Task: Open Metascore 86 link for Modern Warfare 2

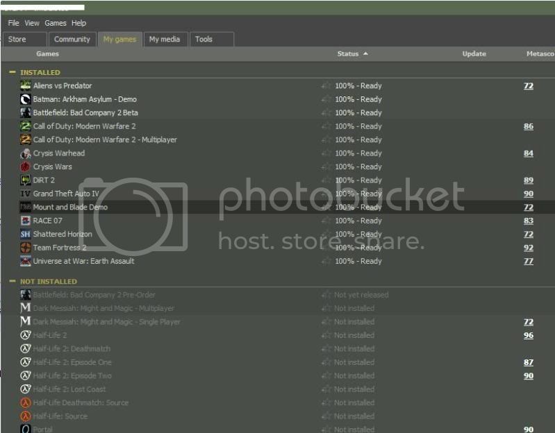Action: 529,126
